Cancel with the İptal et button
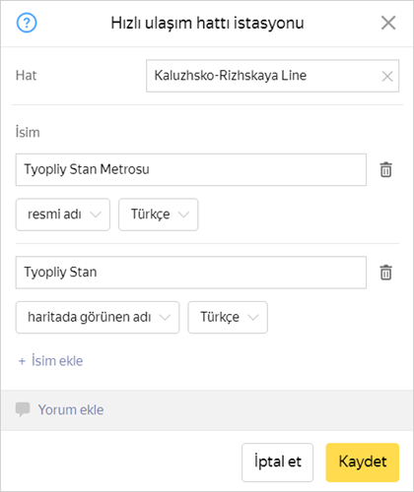This screenshot has height=492, width=414. click(278, 462)
